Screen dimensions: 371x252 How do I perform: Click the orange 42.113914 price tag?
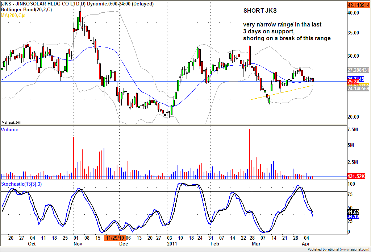358,5
